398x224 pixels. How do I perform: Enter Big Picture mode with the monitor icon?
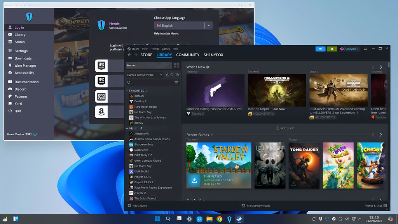365,49
